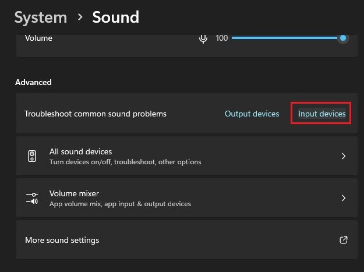Screen dimensions: 364x272
Task: Go back to System in the breadcrumb
Action: pyautogui.click(x=41, y=17)
